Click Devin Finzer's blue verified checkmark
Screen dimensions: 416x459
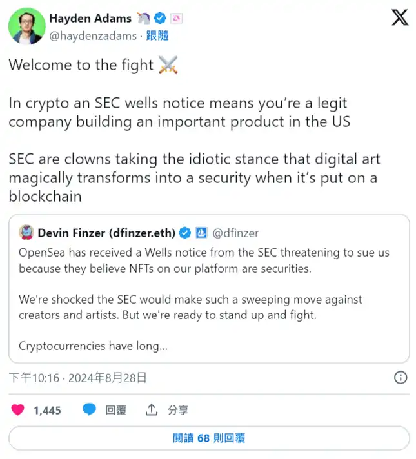[x=185, y=232]
